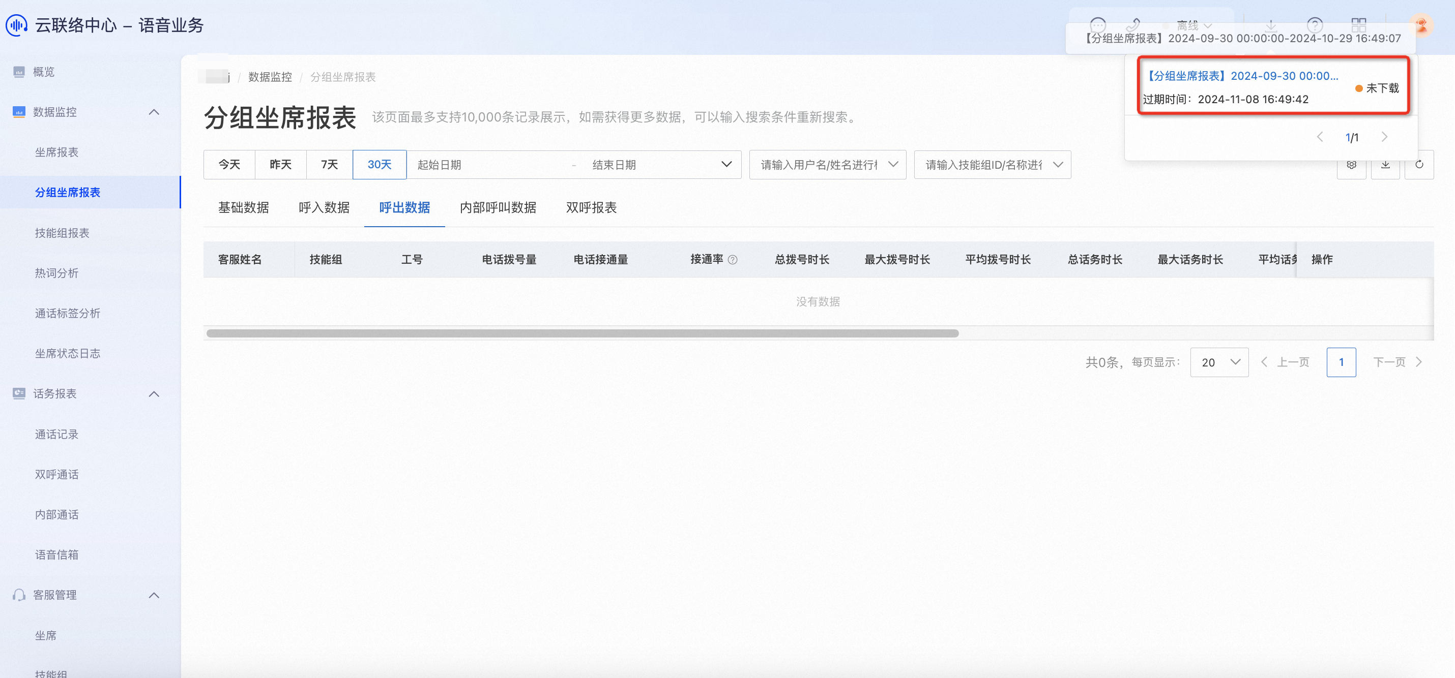Click the export download icon above table
This screenshot has height=678, width=1455.
pyautogui.click(x=1385, y=165)
